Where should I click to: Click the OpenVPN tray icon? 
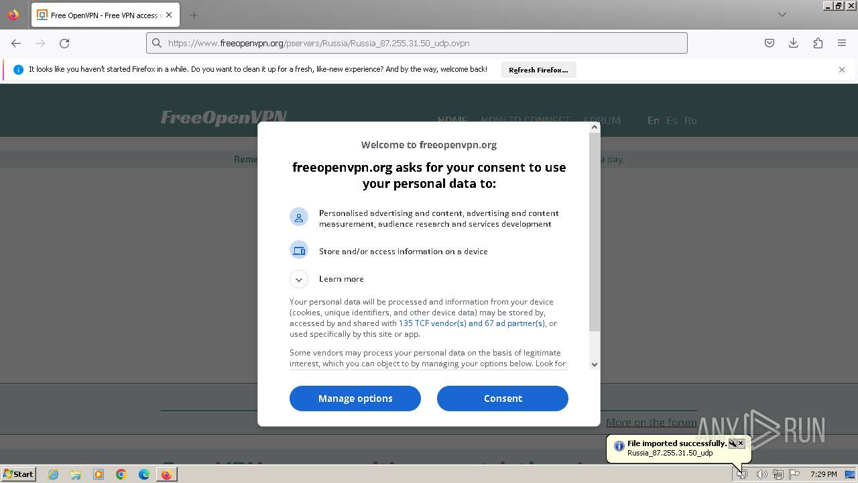coord(743,474)
